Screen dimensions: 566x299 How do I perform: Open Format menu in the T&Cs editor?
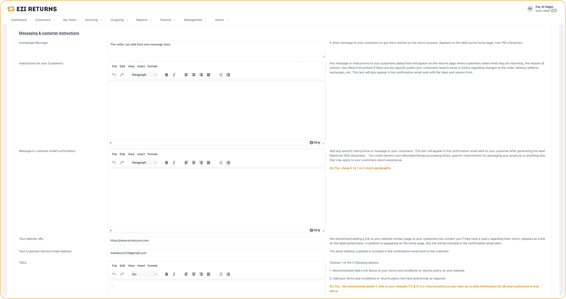point(152,266)
